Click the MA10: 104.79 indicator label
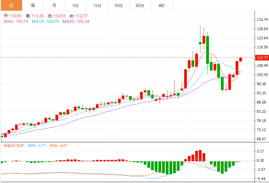Image resolution: width=269 pixels, height=183 pixels. coord(45,21)
